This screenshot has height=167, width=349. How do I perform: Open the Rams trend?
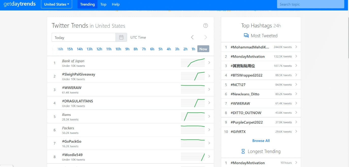66,115
